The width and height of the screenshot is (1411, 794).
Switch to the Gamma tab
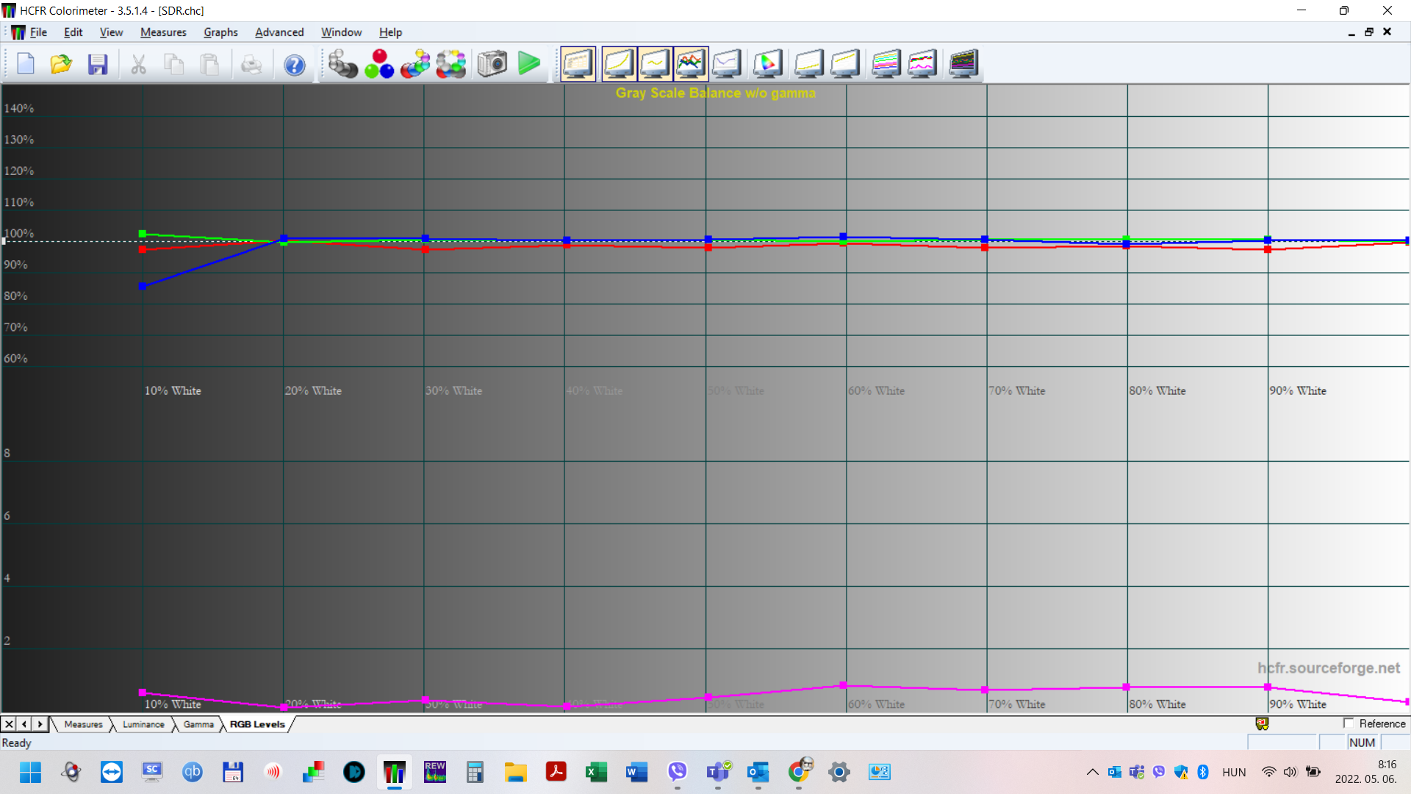pos(197,724)
